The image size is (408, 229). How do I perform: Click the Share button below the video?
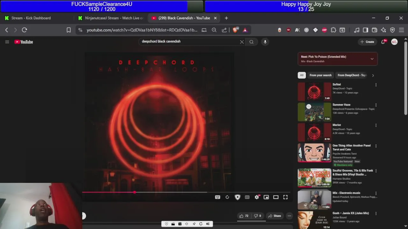[x=275, y=216]
